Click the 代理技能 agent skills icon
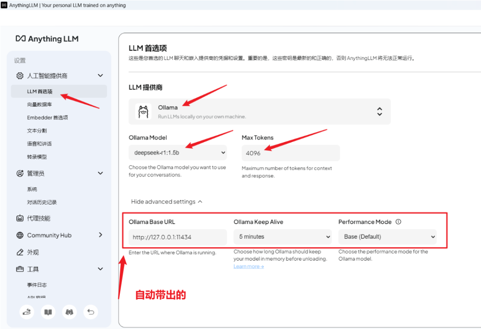This screenshot has height=329, width=481. (19, 217)
